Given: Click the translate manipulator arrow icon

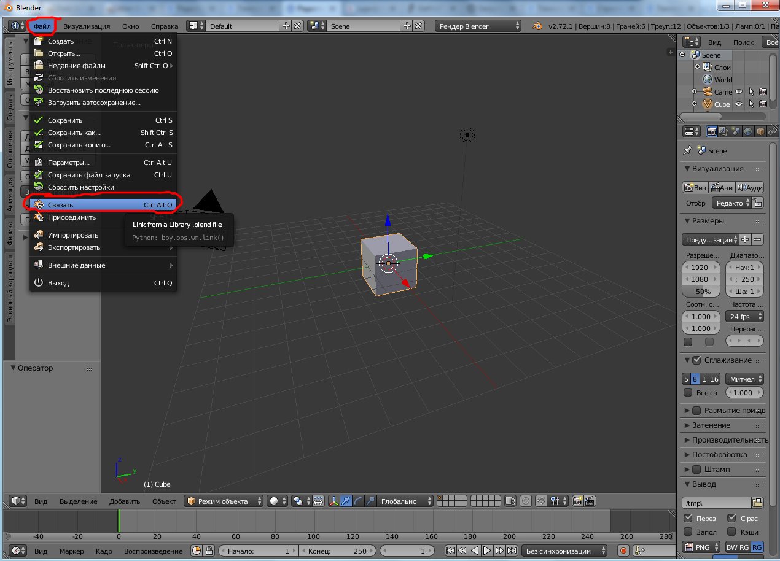Looking at the screenshot, I should [x=346, y=501].
